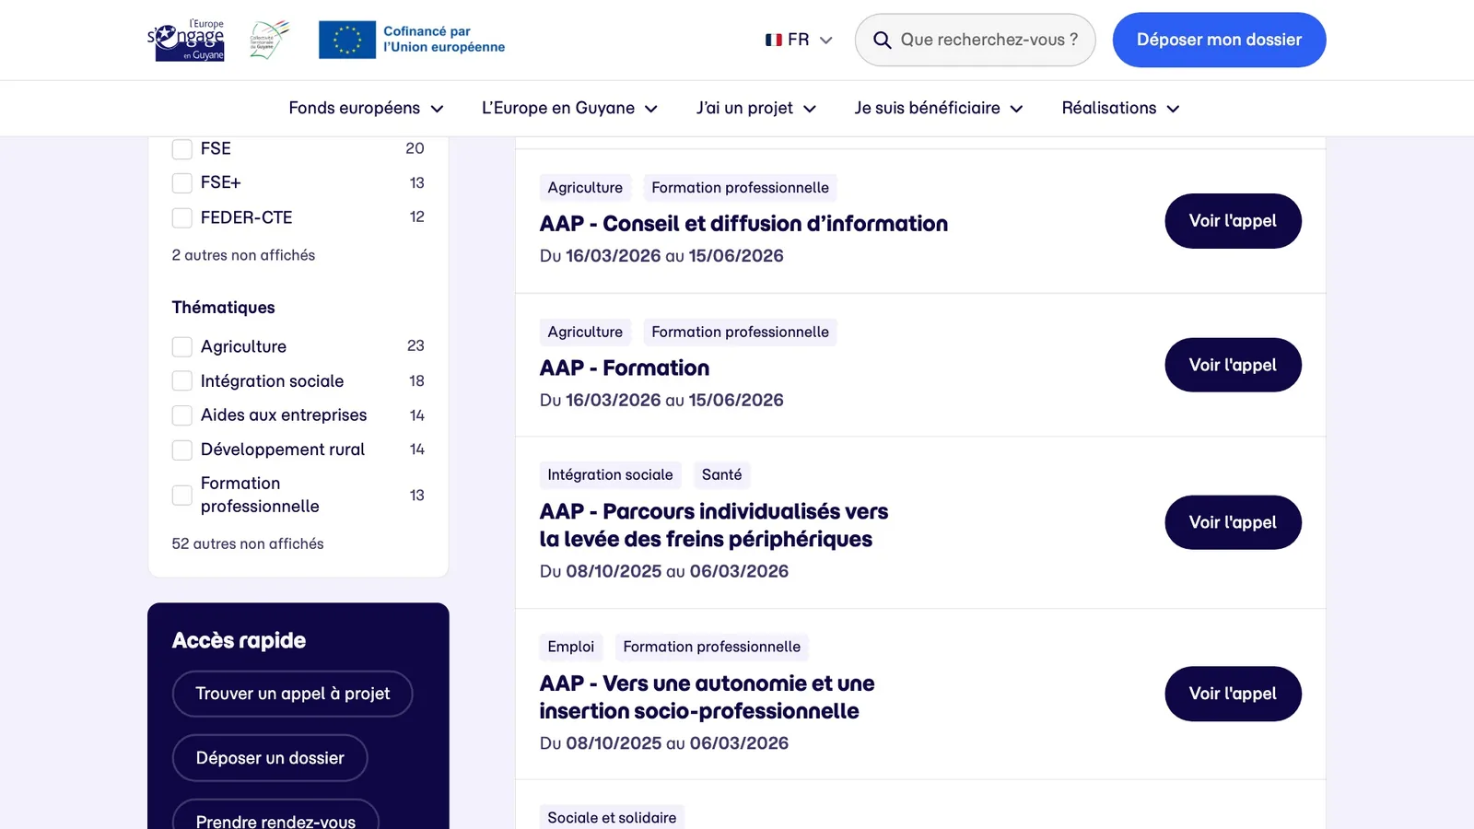
Task: Click the Intégration sociale tag on the Parcours card
Action: (610, 474)
